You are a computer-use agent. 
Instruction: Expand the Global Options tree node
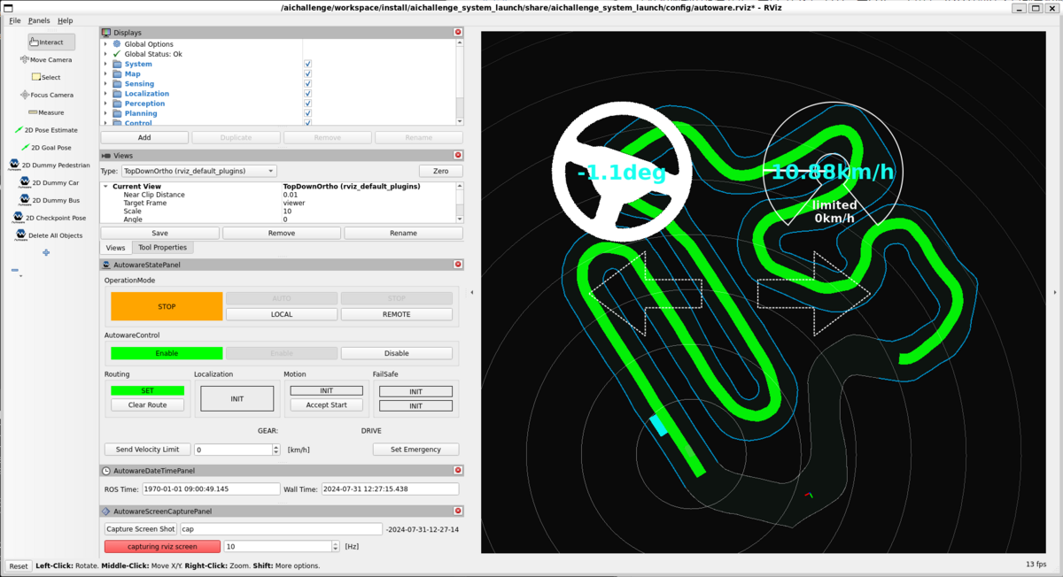tap(105, 43)
